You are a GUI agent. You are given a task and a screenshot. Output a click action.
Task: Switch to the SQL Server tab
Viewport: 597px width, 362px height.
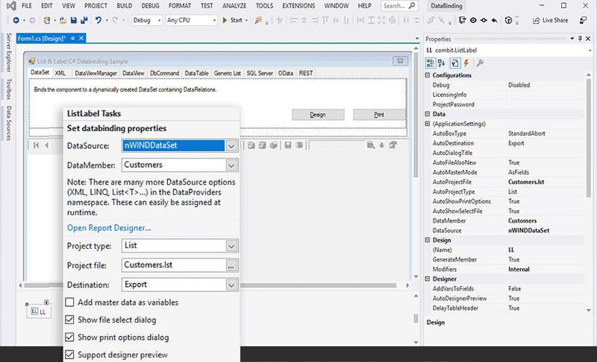pyautogui.click(x=260, y=73)
